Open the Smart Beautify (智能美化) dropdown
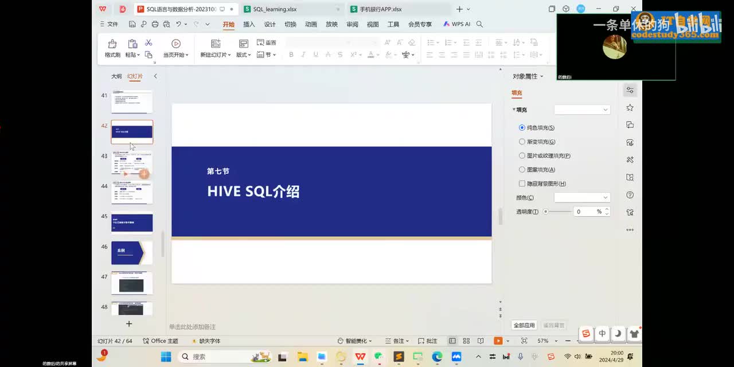 (x=355, y=341)
